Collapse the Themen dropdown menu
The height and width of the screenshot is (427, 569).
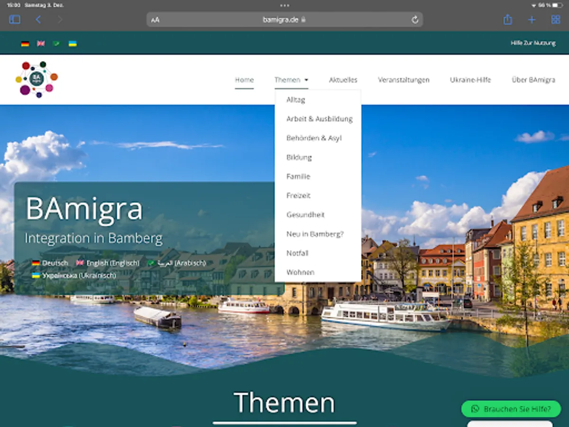pyautogui.click(x=291, y=80)
